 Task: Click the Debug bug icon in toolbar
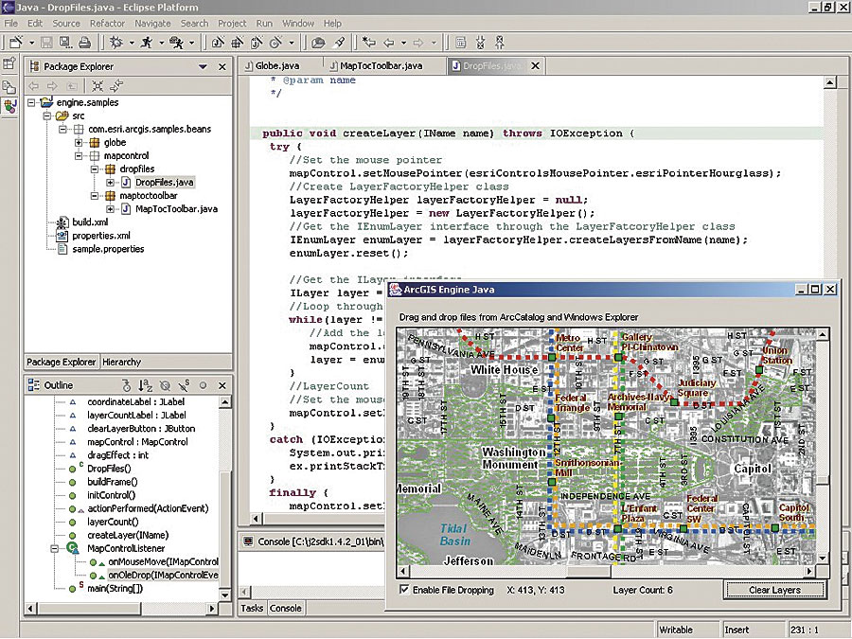point(116,43)
